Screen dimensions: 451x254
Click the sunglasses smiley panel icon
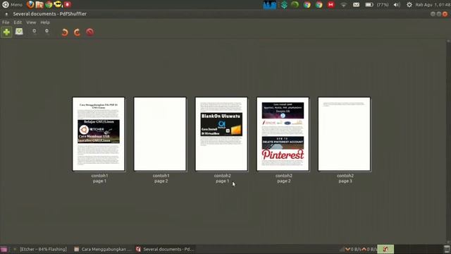click(58, 5)
